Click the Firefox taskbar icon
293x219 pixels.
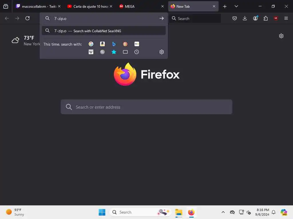pos(191,212)
